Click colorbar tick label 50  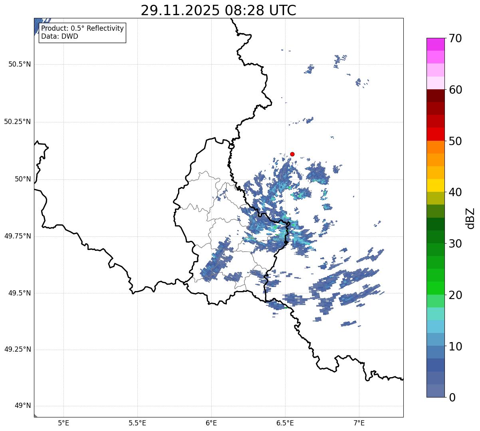(x=455, y=141)
